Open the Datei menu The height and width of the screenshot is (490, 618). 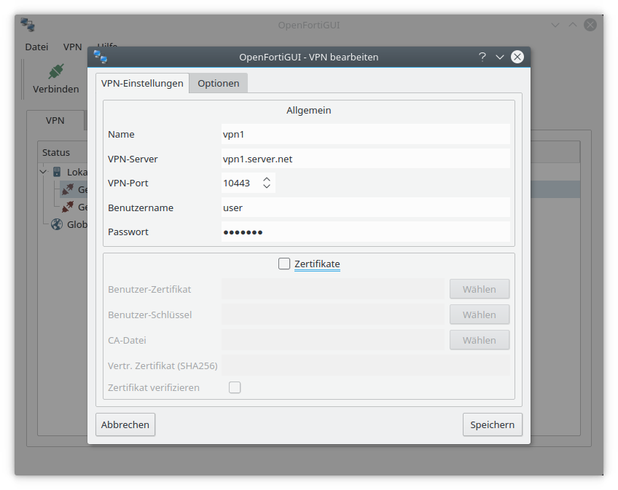(36, 46)
